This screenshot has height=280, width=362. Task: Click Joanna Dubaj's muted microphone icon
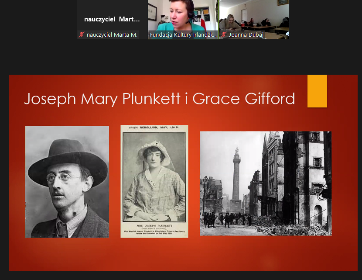tap(223, 35)
